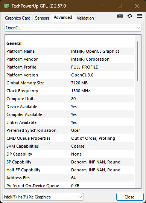Screen dimensions: 146x203
Task: Click Half FP Capability's Denorm, INF NAN, Round
Action: click(x=96, y=170)
